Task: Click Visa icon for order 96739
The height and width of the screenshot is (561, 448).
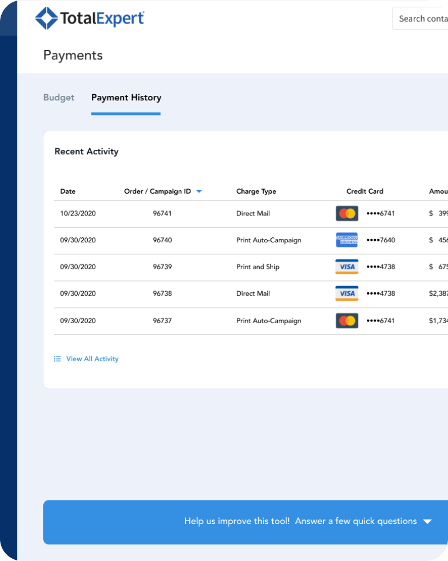Action: (x=347, y=267)
